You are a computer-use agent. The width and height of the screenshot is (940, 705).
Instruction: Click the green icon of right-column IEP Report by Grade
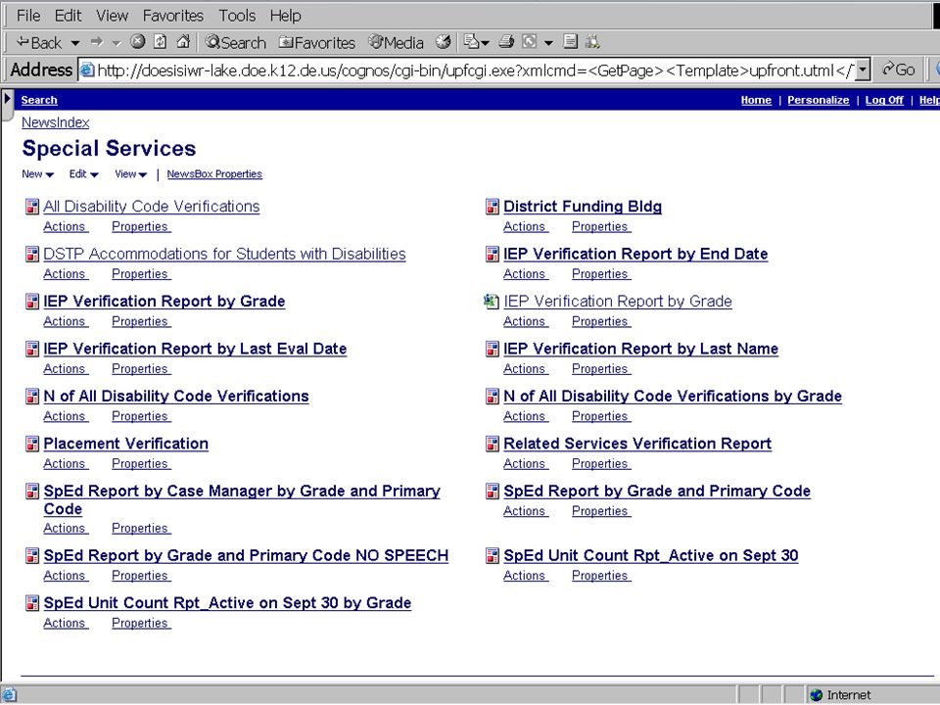coord(492,301)
